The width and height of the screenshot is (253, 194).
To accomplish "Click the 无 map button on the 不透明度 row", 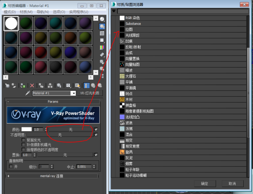I will (x=60, y=135).
